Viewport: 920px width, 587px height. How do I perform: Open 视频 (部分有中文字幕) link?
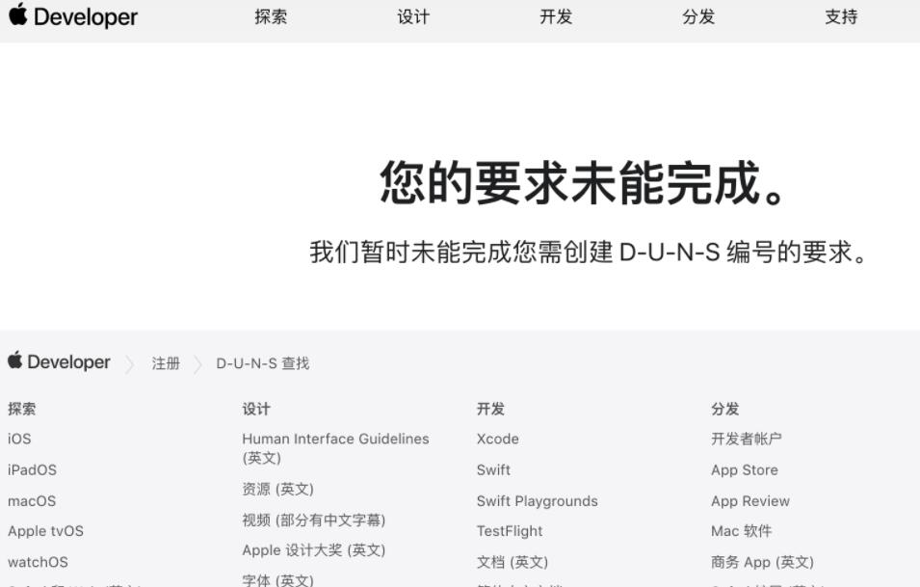314,520
